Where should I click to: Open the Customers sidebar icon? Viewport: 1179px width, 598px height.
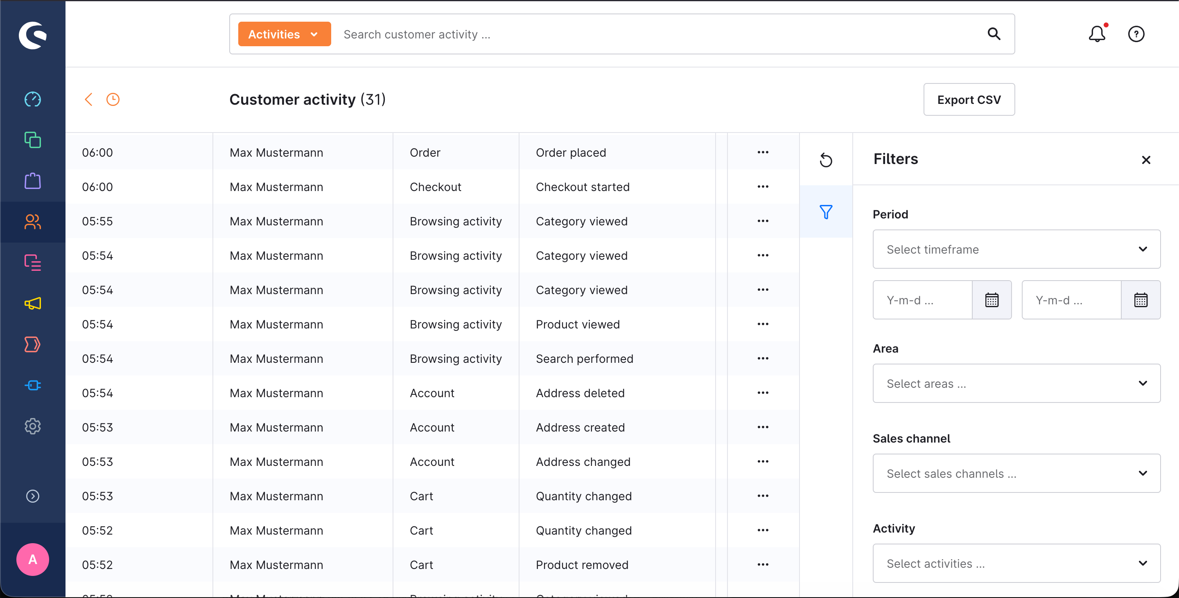click(x=32, y=222)
